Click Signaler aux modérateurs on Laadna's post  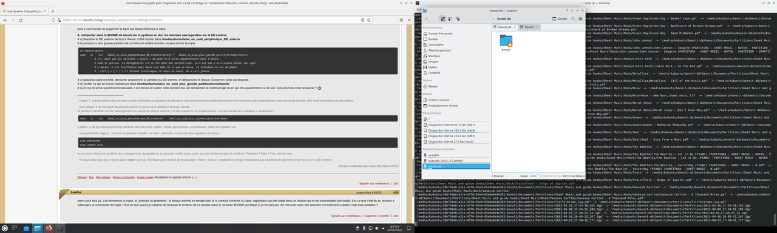[x=346, y=216]
